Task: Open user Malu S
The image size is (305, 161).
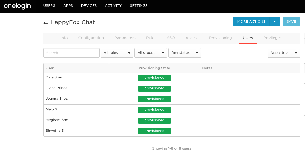Action: [51, 109]
